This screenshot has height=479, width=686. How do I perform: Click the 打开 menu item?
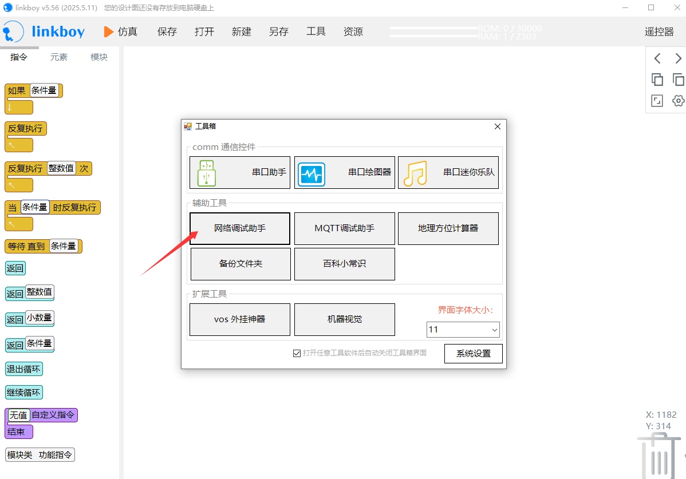coord(204,31)
